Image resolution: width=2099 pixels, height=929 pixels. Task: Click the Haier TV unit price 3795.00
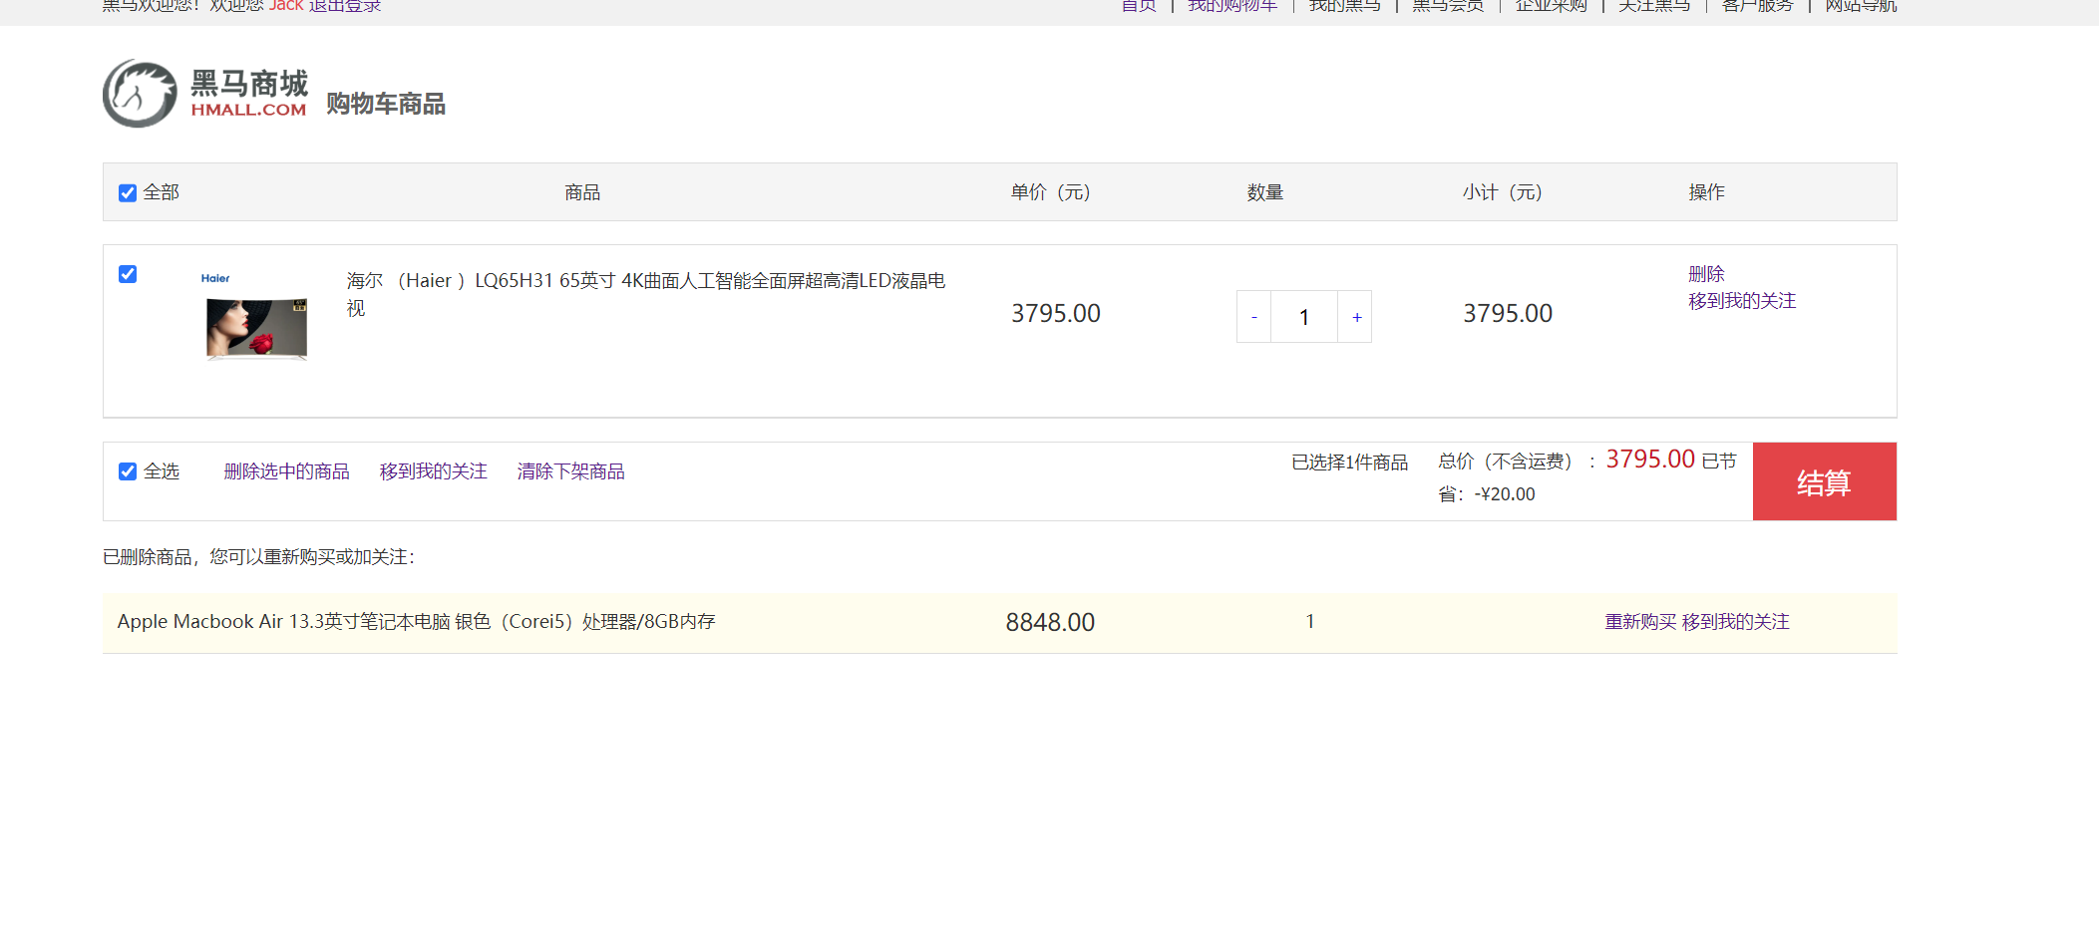1056,314
